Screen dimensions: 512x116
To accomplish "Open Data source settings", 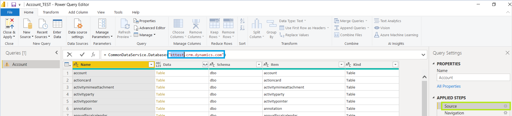I will (78, 24).
